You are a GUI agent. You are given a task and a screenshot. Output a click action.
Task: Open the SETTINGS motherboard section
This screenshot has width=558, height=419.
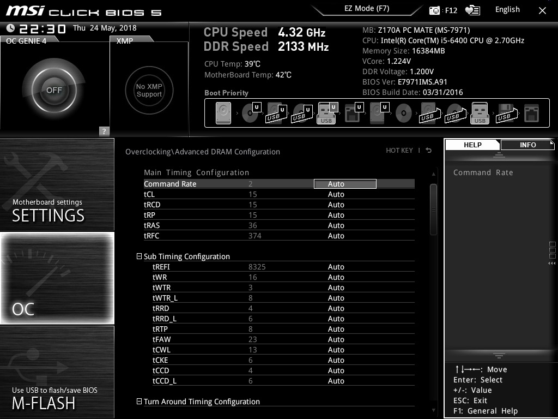[x=57, y=184]
